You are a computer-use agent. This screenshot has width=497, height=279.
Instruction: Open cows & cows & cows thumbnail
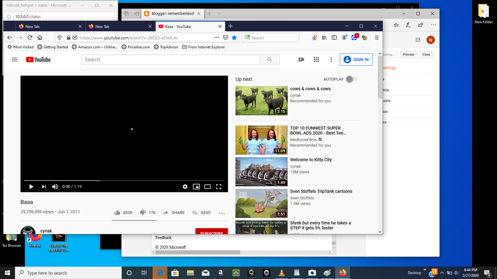[262, 101]
